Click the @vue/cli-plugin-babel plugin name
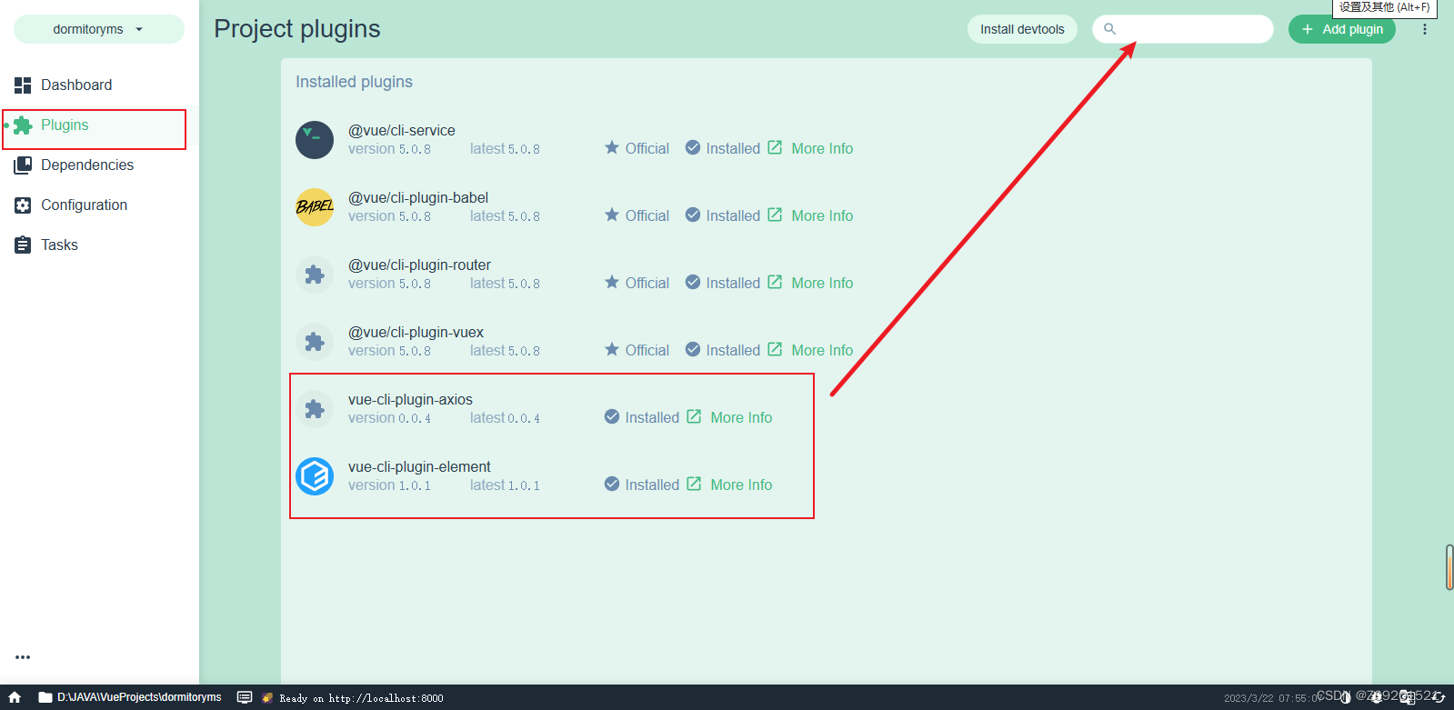This screenshot has width=1454, height=710. [x=418, y=198]
